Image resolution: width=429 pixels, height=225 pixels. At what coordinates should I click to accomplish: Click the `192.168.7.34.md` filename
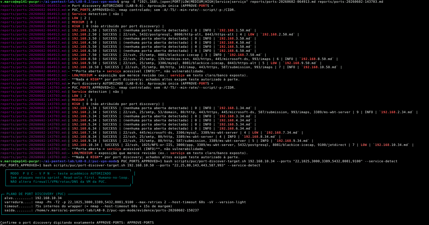pos(282,133)
